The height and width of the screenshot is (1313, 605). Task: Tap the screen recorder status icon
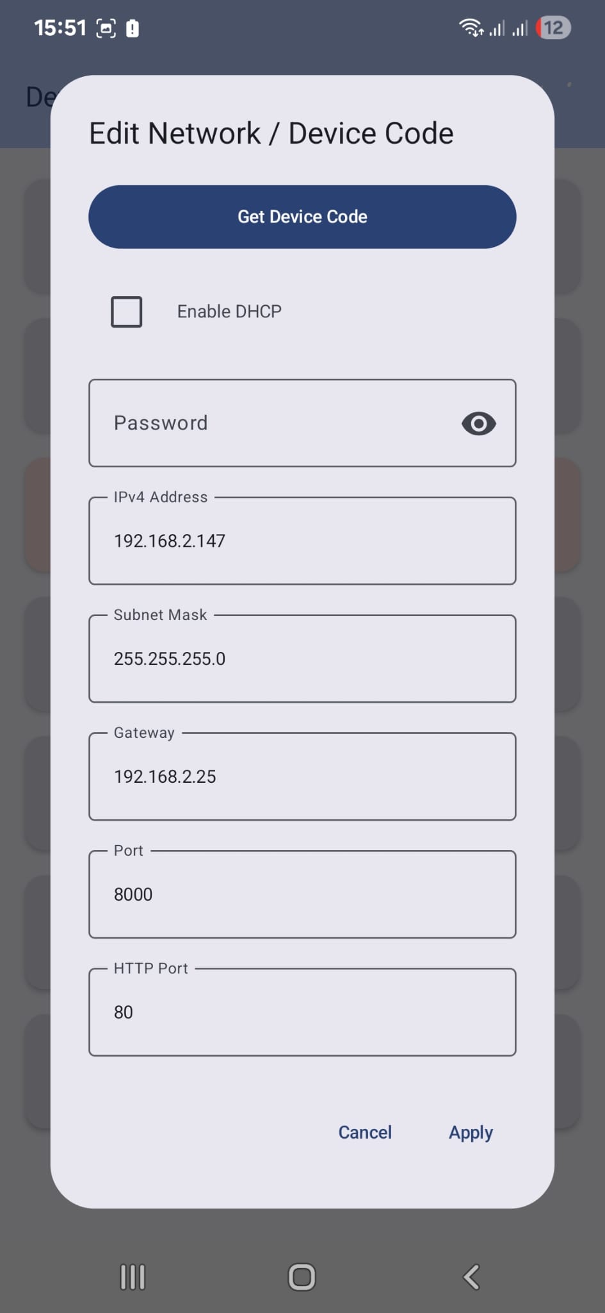coord(106,28)
